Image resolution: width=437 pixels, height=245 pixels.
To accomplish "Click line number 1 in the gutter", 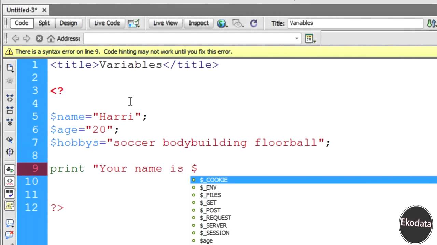I will (35, 65).
